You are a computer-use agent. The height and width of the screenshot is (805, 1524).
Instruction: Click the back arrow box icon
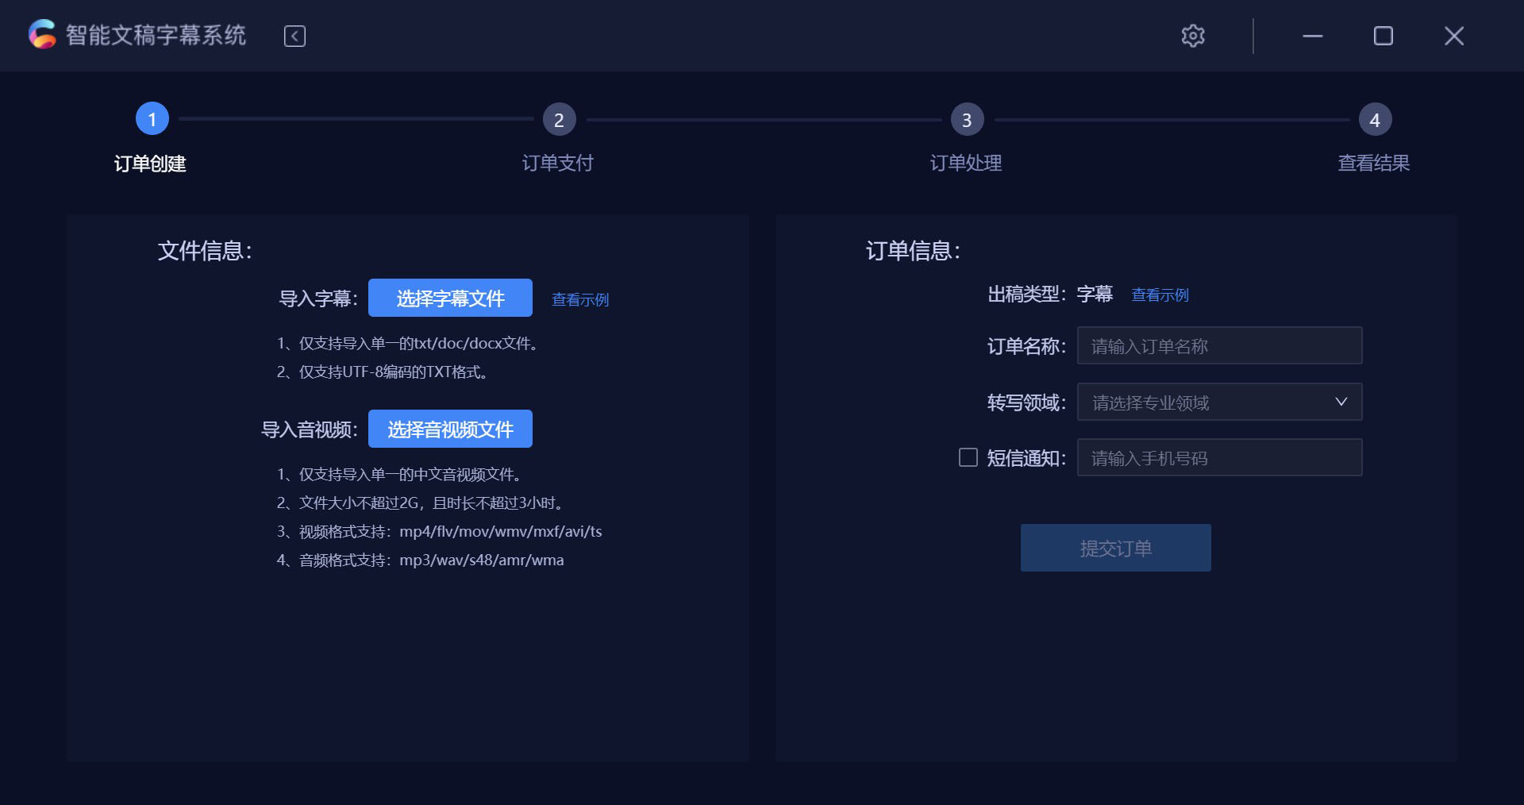(294, 36)
